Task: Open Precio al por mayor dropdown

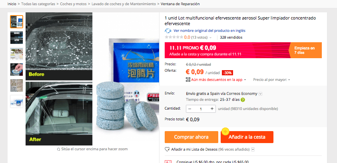Action: (x=272, y=80)
